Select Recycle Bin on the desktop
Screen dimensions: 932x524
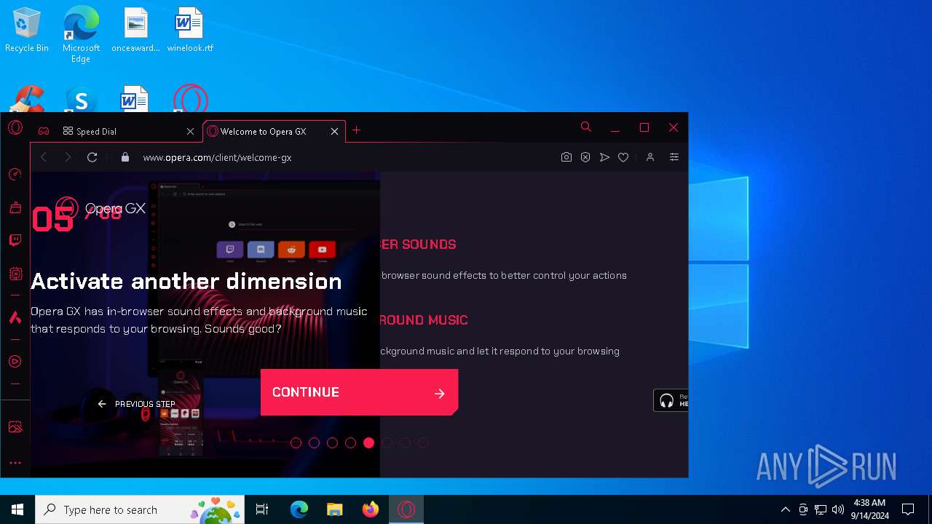point(27,31)
